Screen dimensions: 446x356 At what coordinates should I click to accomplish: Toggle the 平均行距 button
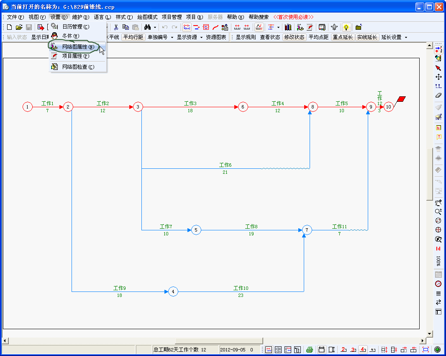point(133,37)
